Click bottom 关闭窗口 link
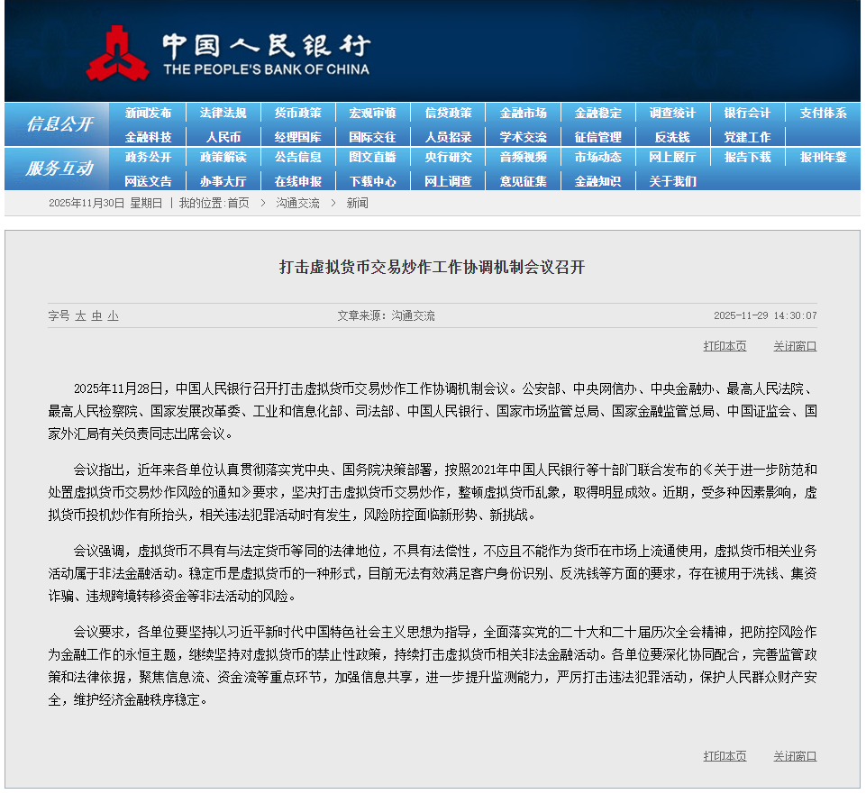This screenshot has height=794, width=866. coord(795,756)
